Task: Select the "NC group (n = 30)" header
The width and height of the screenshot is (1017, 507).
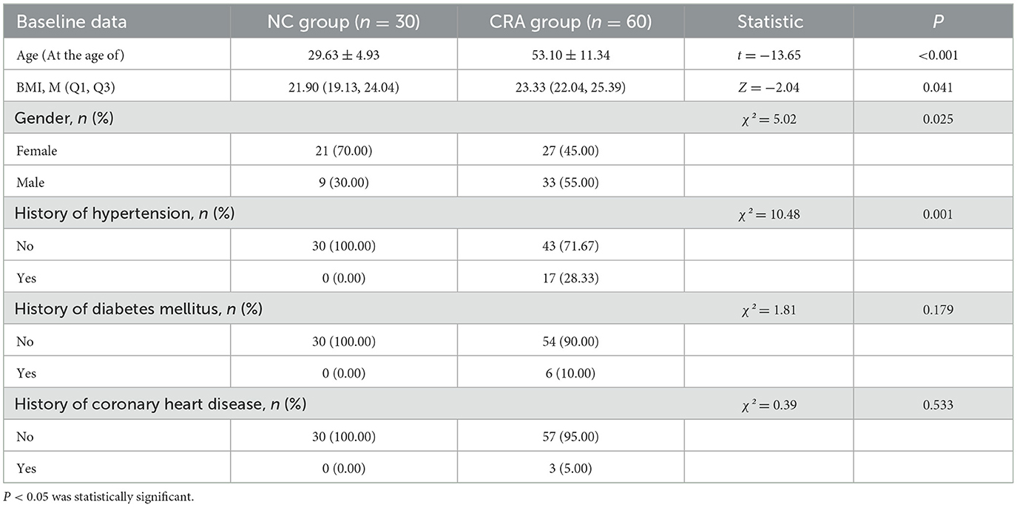Action: (344, 21)
